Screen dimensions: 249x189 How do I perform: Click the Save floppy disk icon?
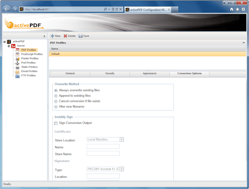[x=81, y=36]
